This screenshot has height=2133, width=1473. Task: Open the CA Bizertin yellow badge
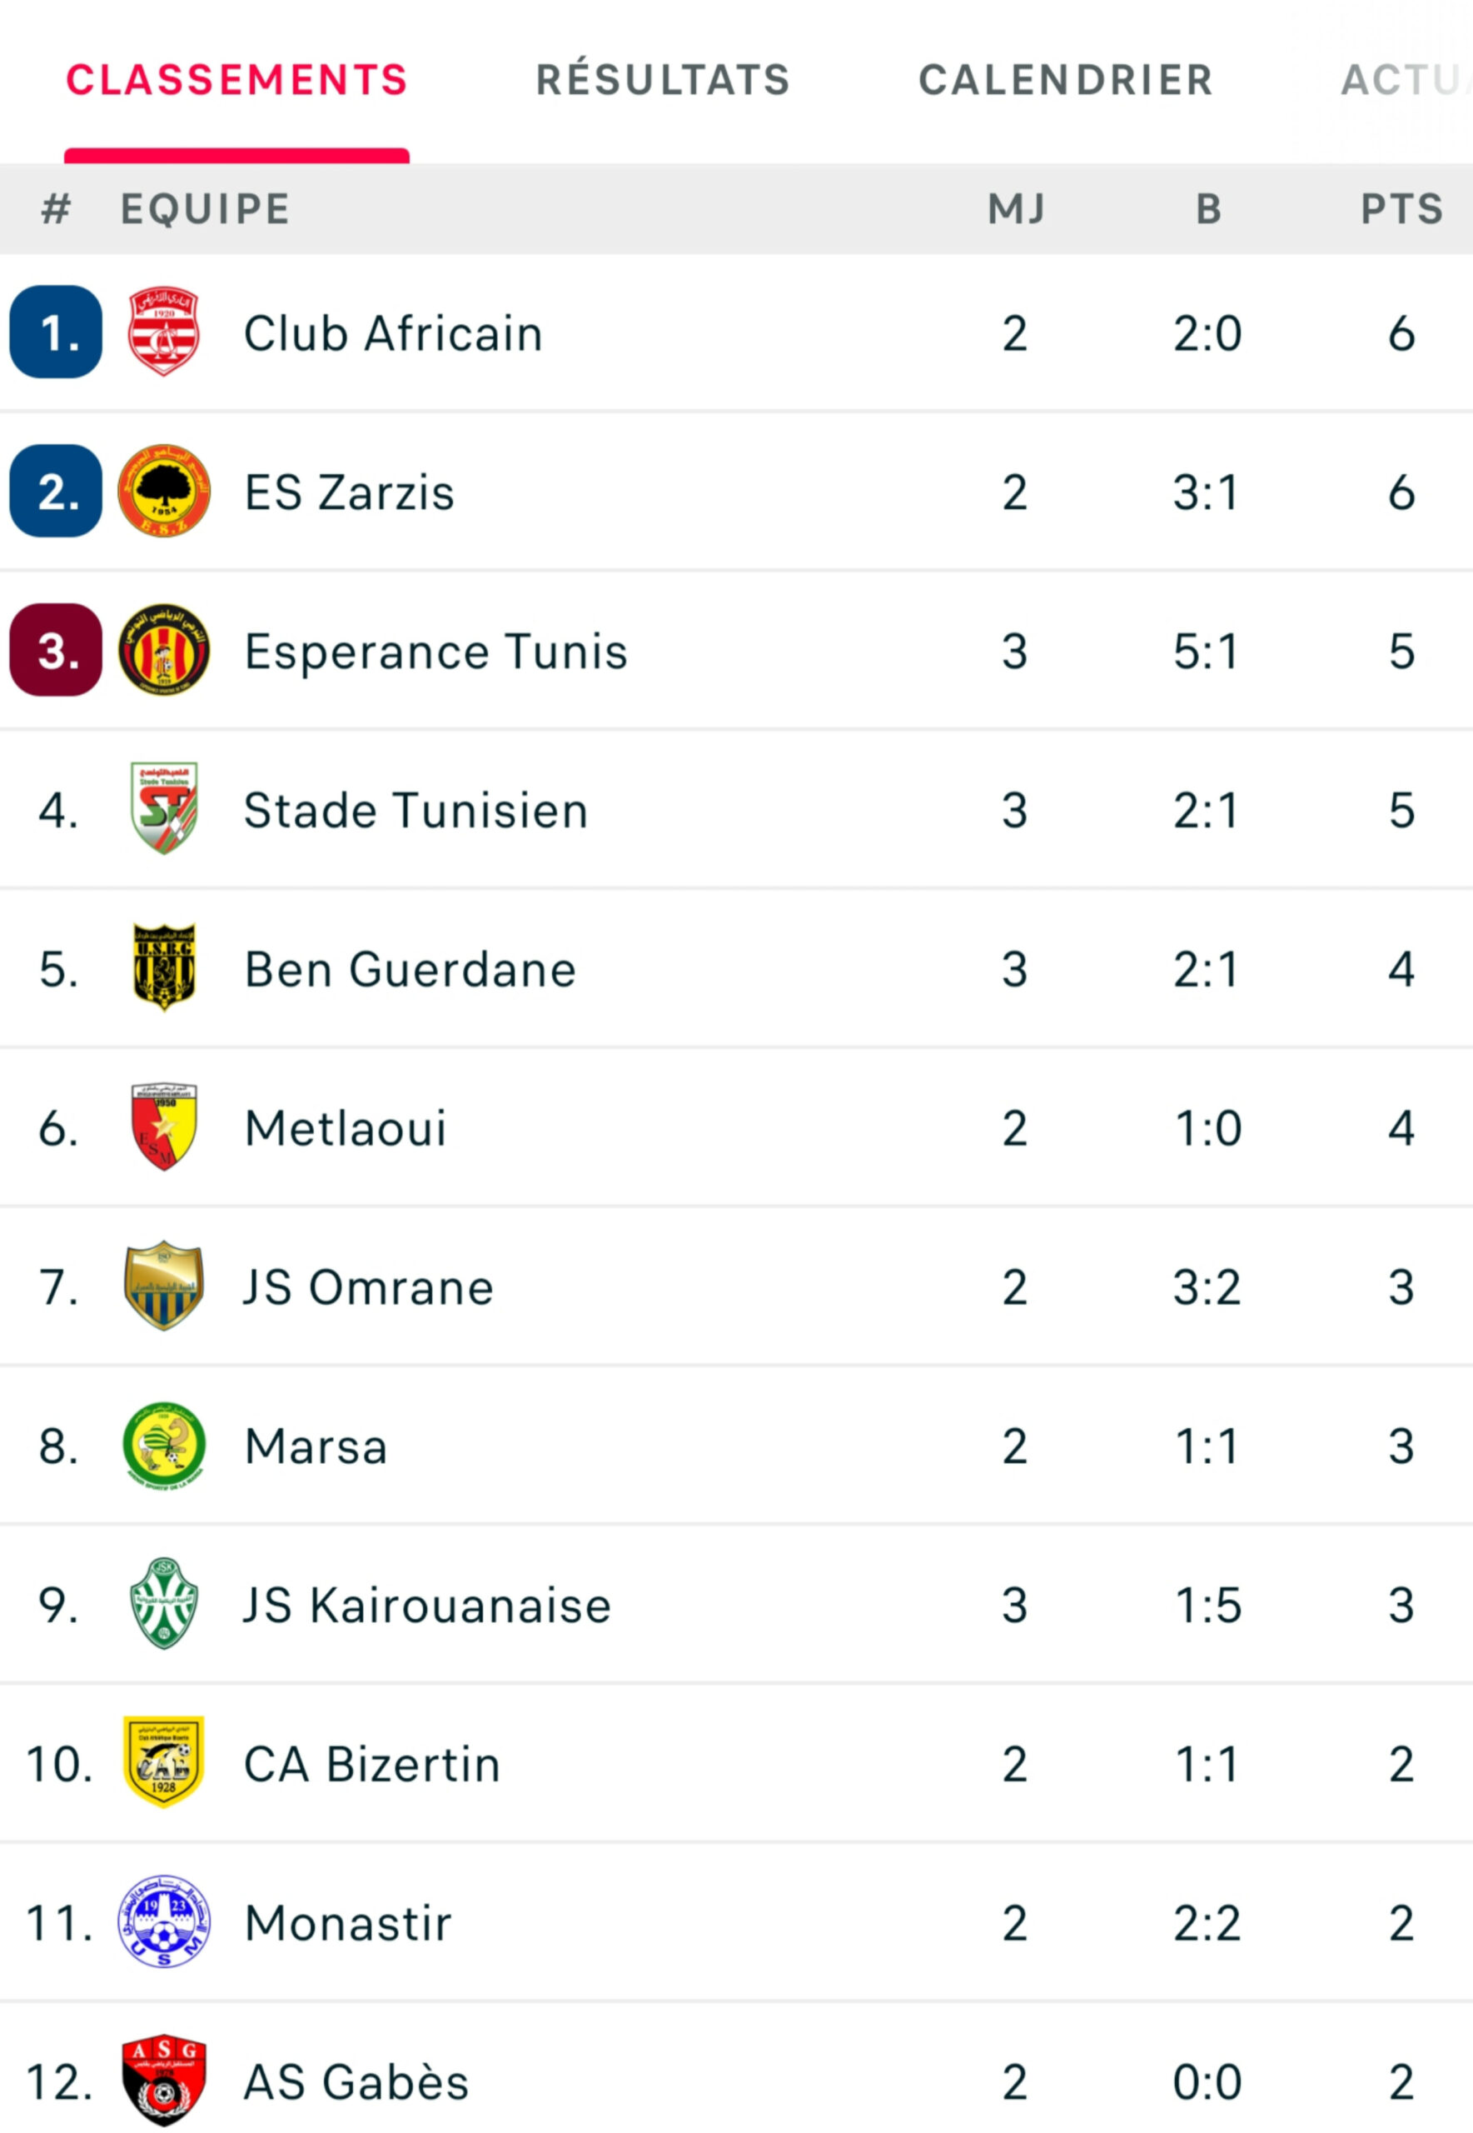tap(163, 1761)
